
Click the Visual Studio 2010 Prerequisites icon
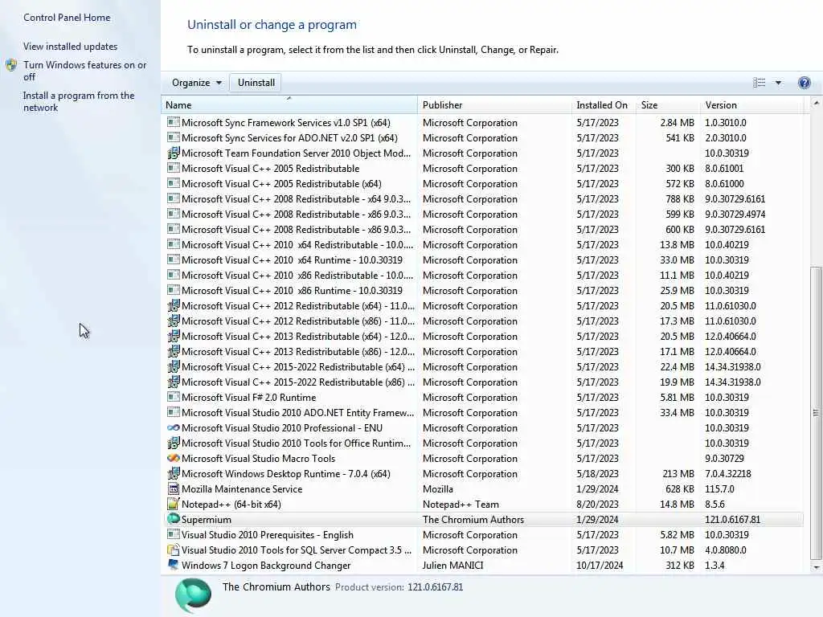[x=174, y=534]
